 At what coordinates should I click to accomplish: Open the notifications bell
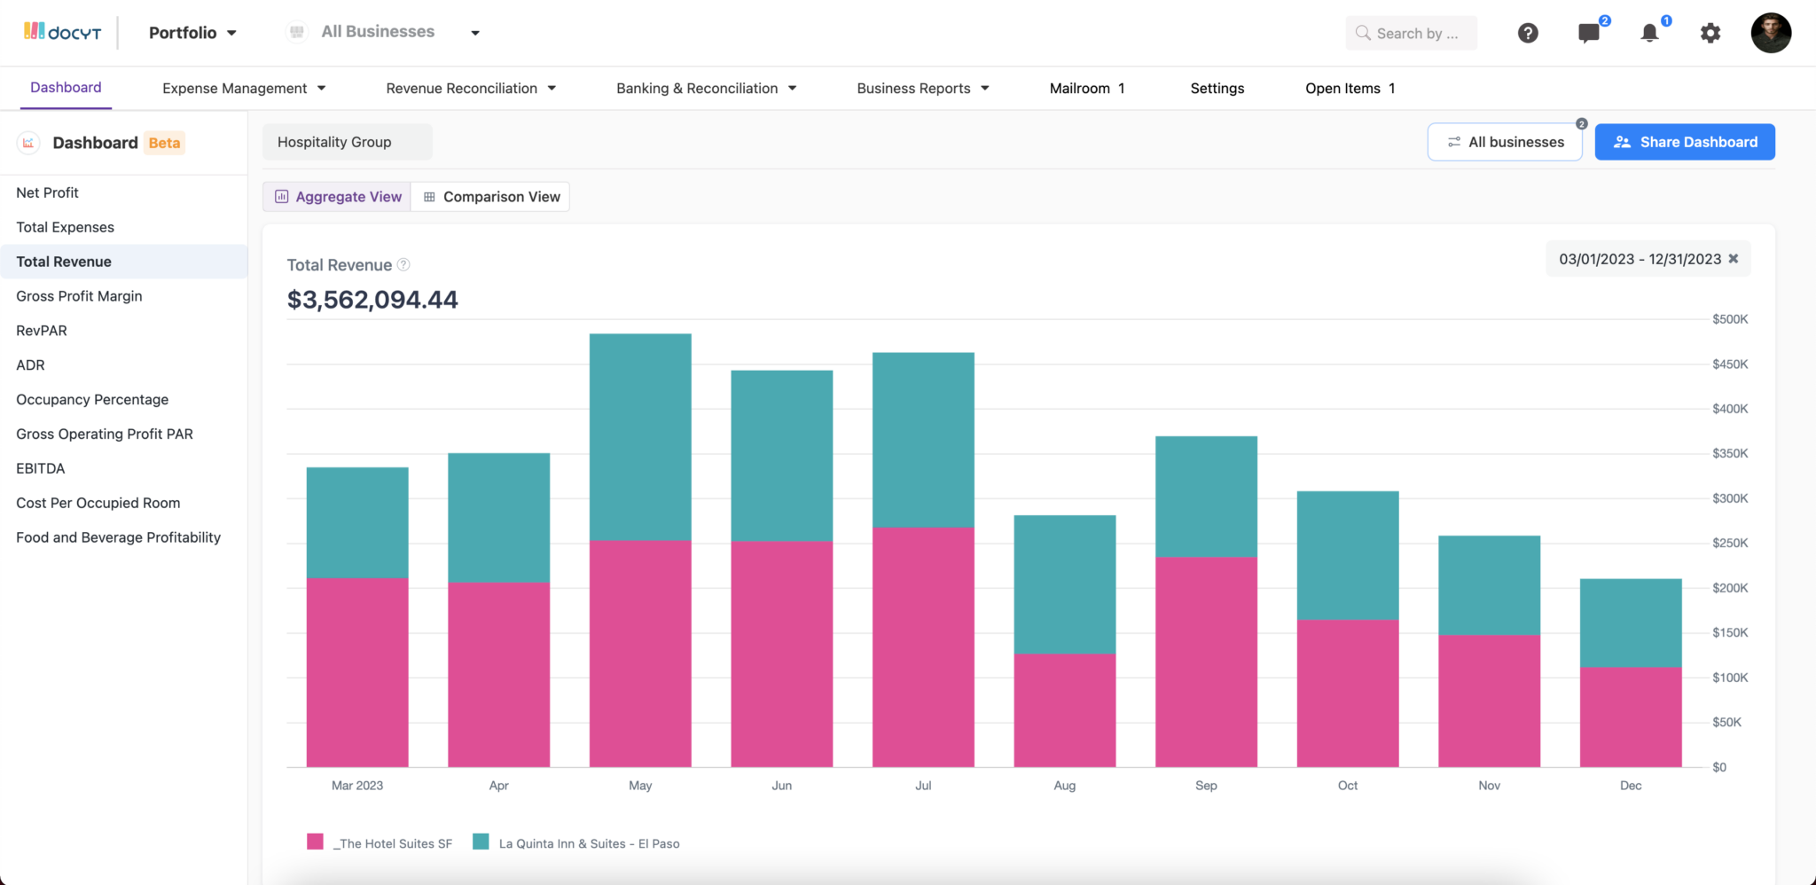click(x=1649, y=33)
